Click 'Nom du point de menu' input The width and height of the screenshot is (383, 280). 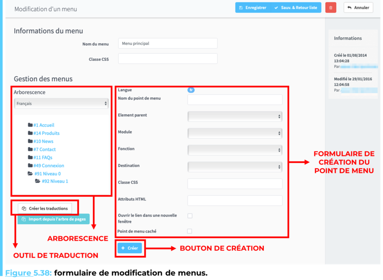[235, 100]
